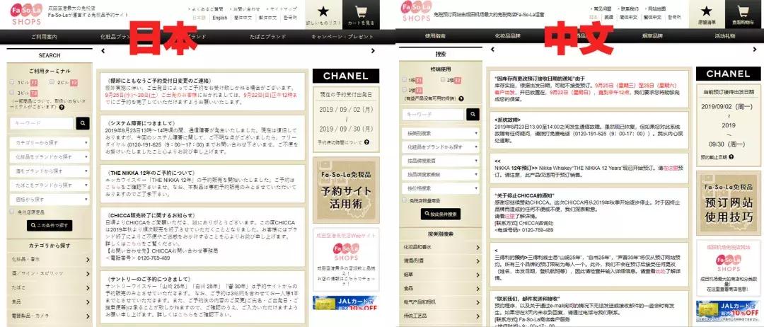Open terminal help question icon, Chinese page
This screenshot has height=327, width=764.
click(x=461, y=98)
